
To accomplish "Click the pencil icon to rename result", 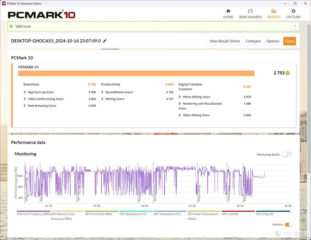I will pyautogui.click(x=105, y=41).
